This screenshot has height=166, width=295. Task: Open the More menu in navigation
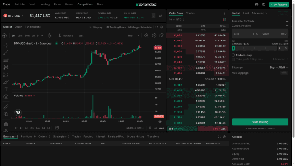(100, 5)
